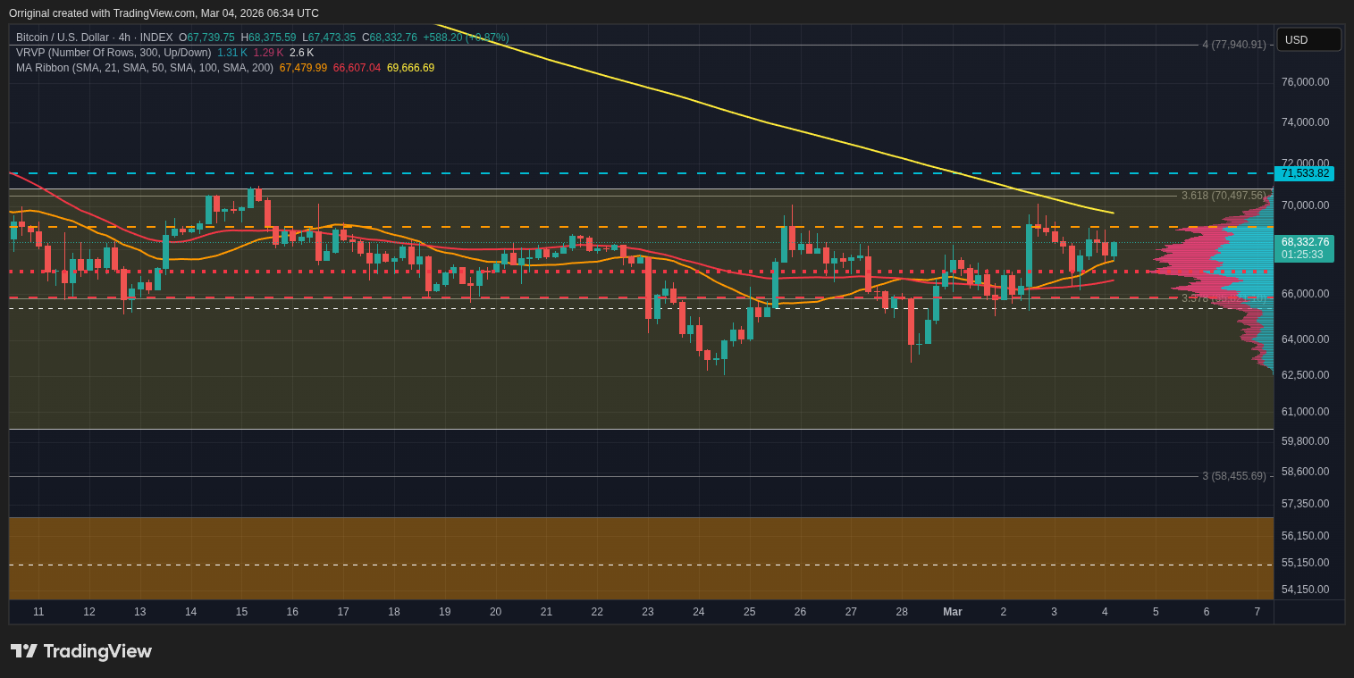Screen dimensions: 1354x678
Task: Select the VRVP indicator legend
Action: coord(114,53)
